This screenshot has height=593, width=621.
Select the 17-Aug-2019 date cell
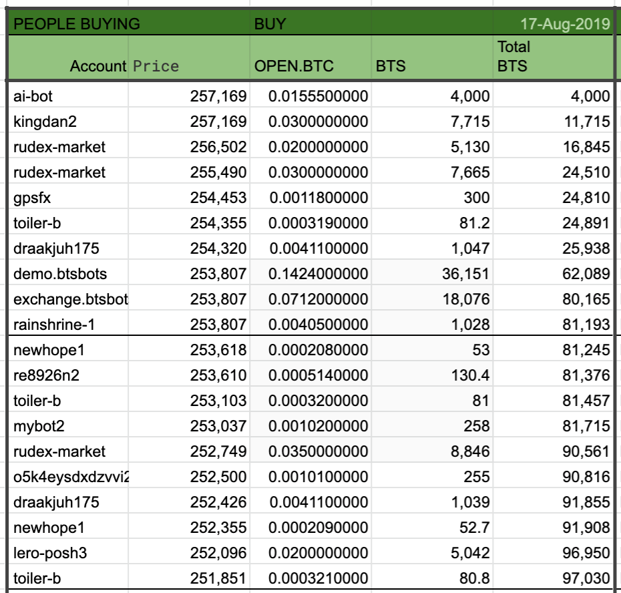click(x=553, y=24)
